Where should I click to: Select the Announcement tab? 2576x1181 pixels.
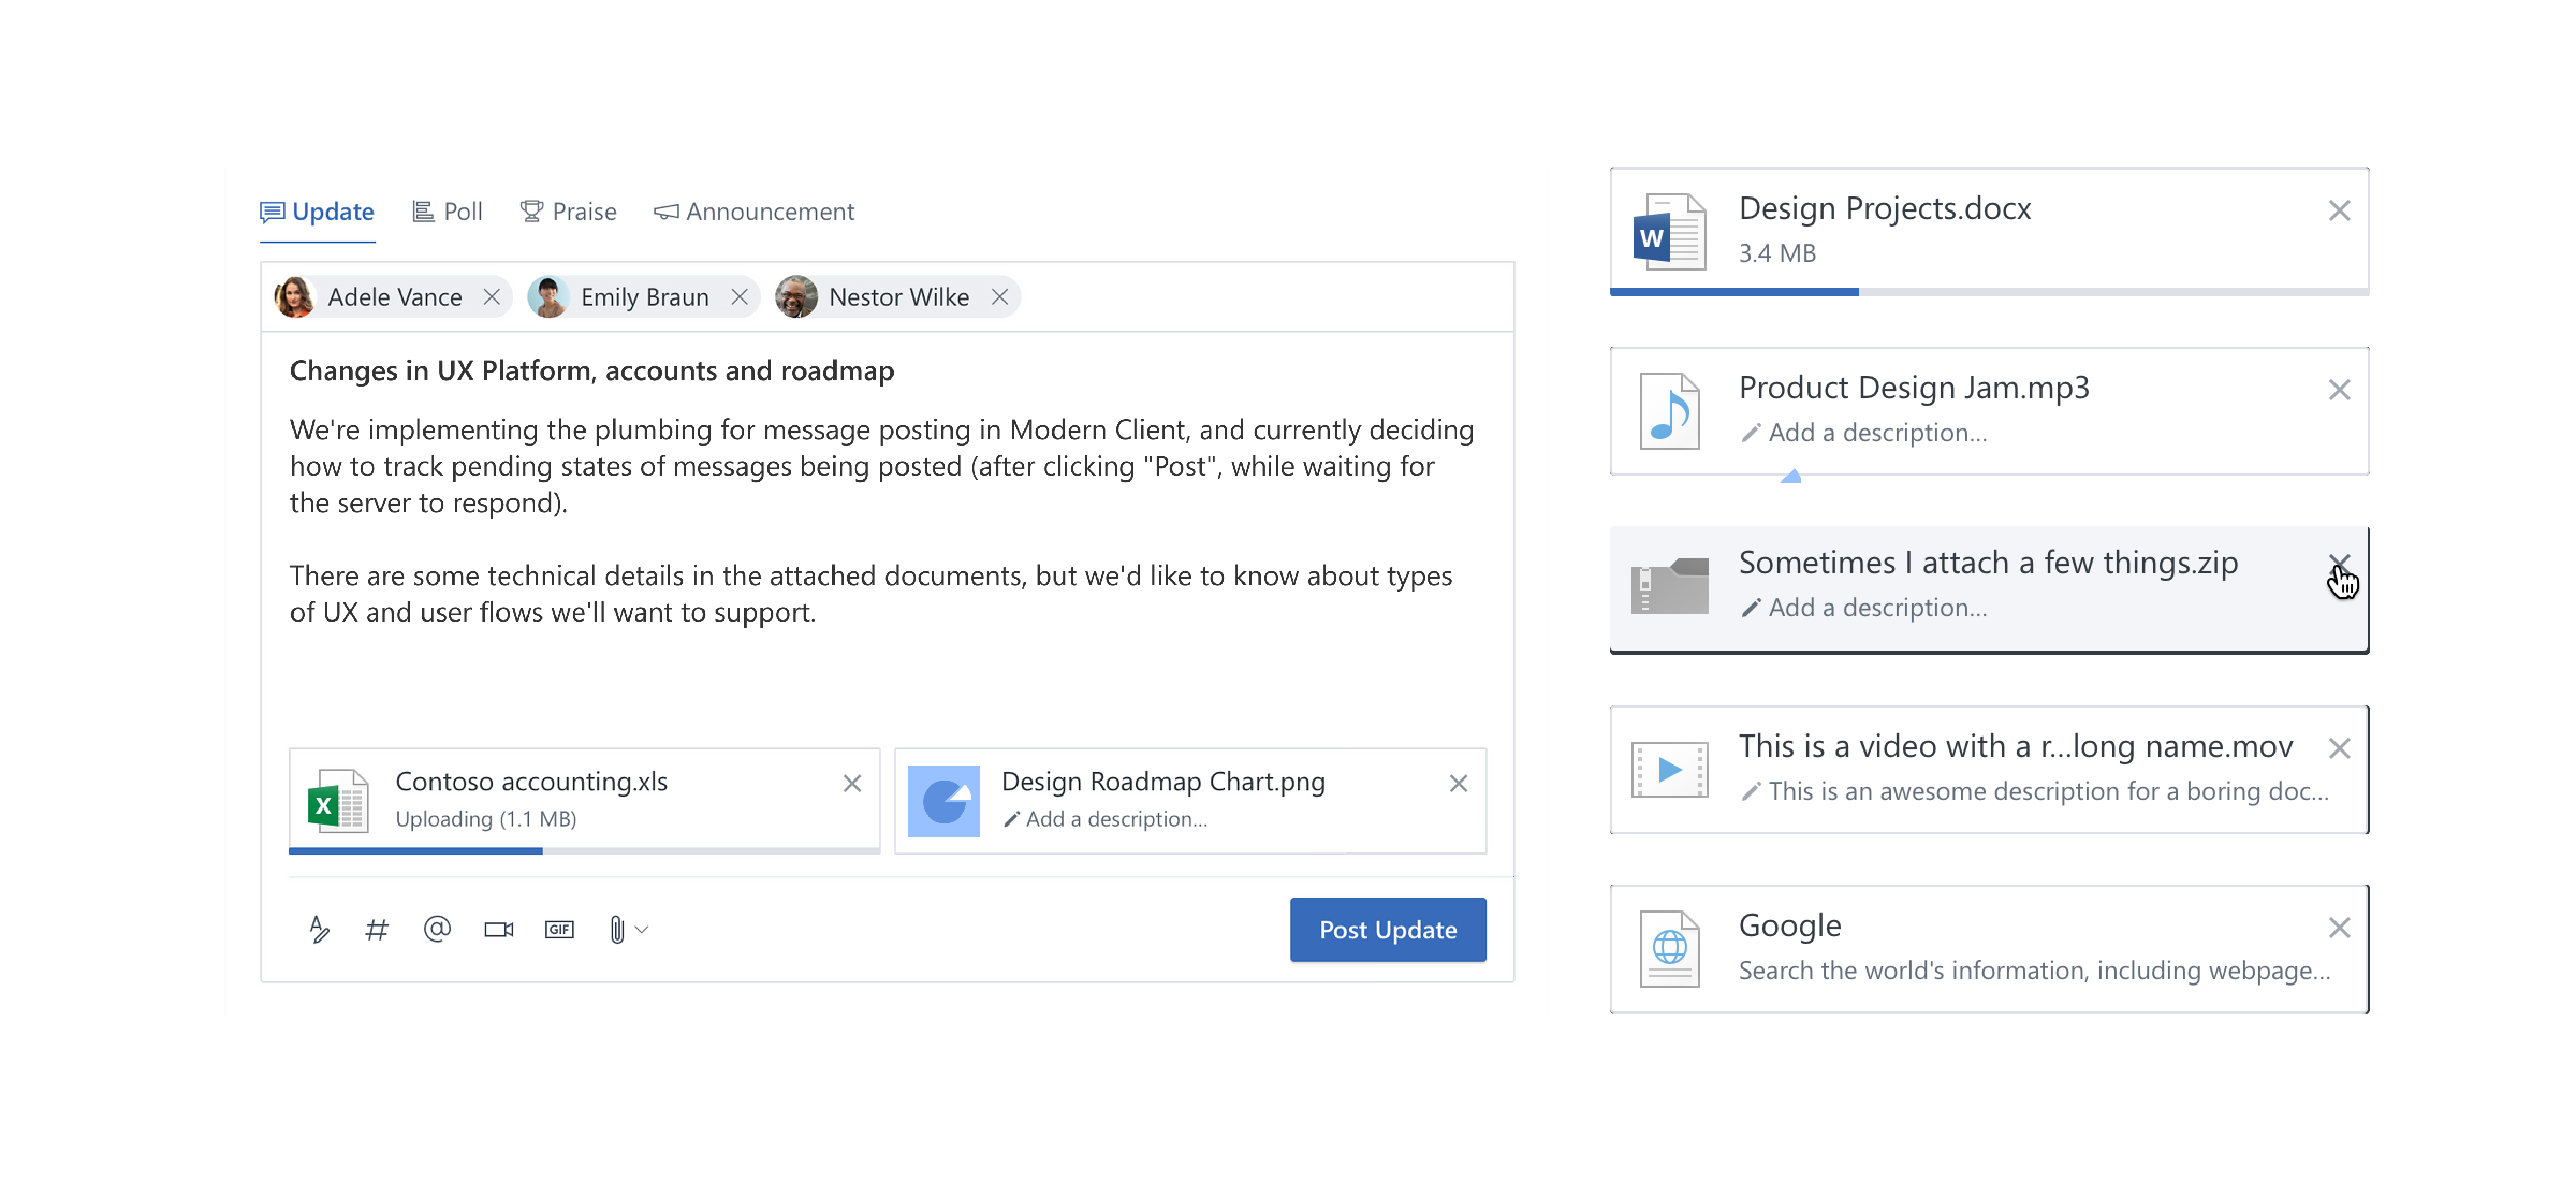[x=755, y=211]
